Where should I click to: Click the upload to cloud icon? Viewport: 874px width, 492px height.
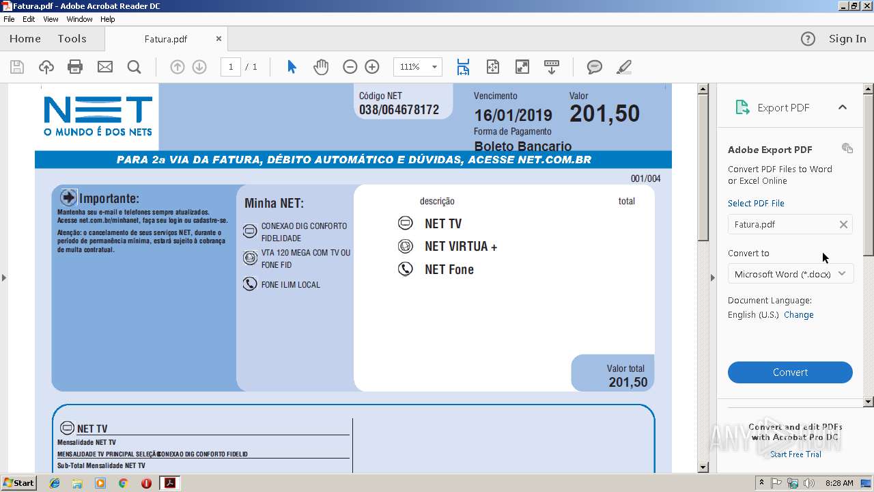coord(46,67)
